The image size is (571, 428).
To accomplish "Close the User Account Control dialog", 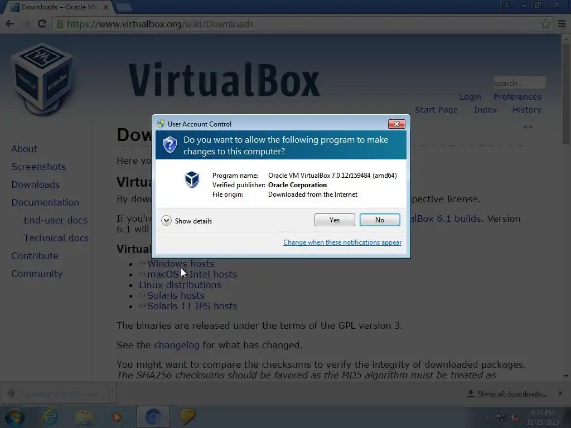I will click(x=396, y=124).
